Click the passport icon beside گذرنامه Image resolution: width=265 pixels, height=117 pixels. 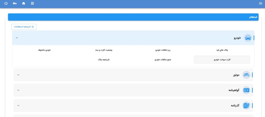(x=246, y=106)
